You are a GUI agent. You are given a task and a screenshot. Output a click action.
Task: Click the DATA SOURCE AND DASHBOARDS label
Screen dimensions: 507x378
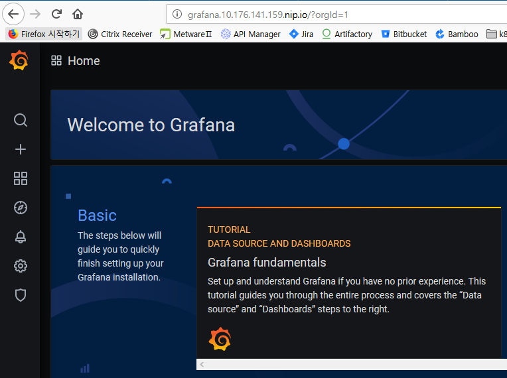[279, 243]
